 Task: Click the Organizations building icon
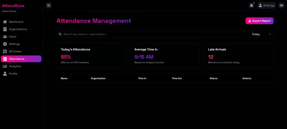coord(5,29)
